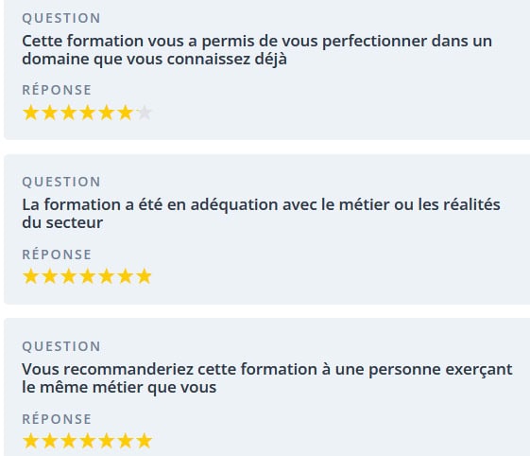Click second star under the 'adéquation' question
Screen dimensions: 530x456
[50, 276]
